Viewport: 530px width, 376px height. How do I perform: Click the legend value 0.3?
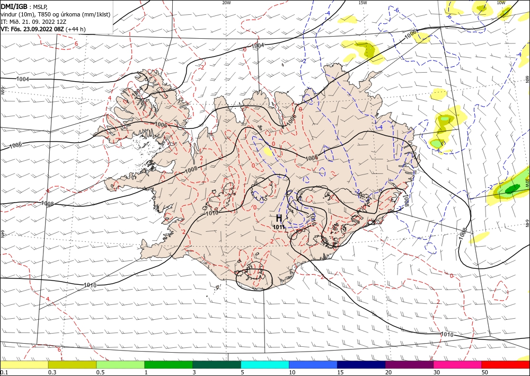point(52,372)
